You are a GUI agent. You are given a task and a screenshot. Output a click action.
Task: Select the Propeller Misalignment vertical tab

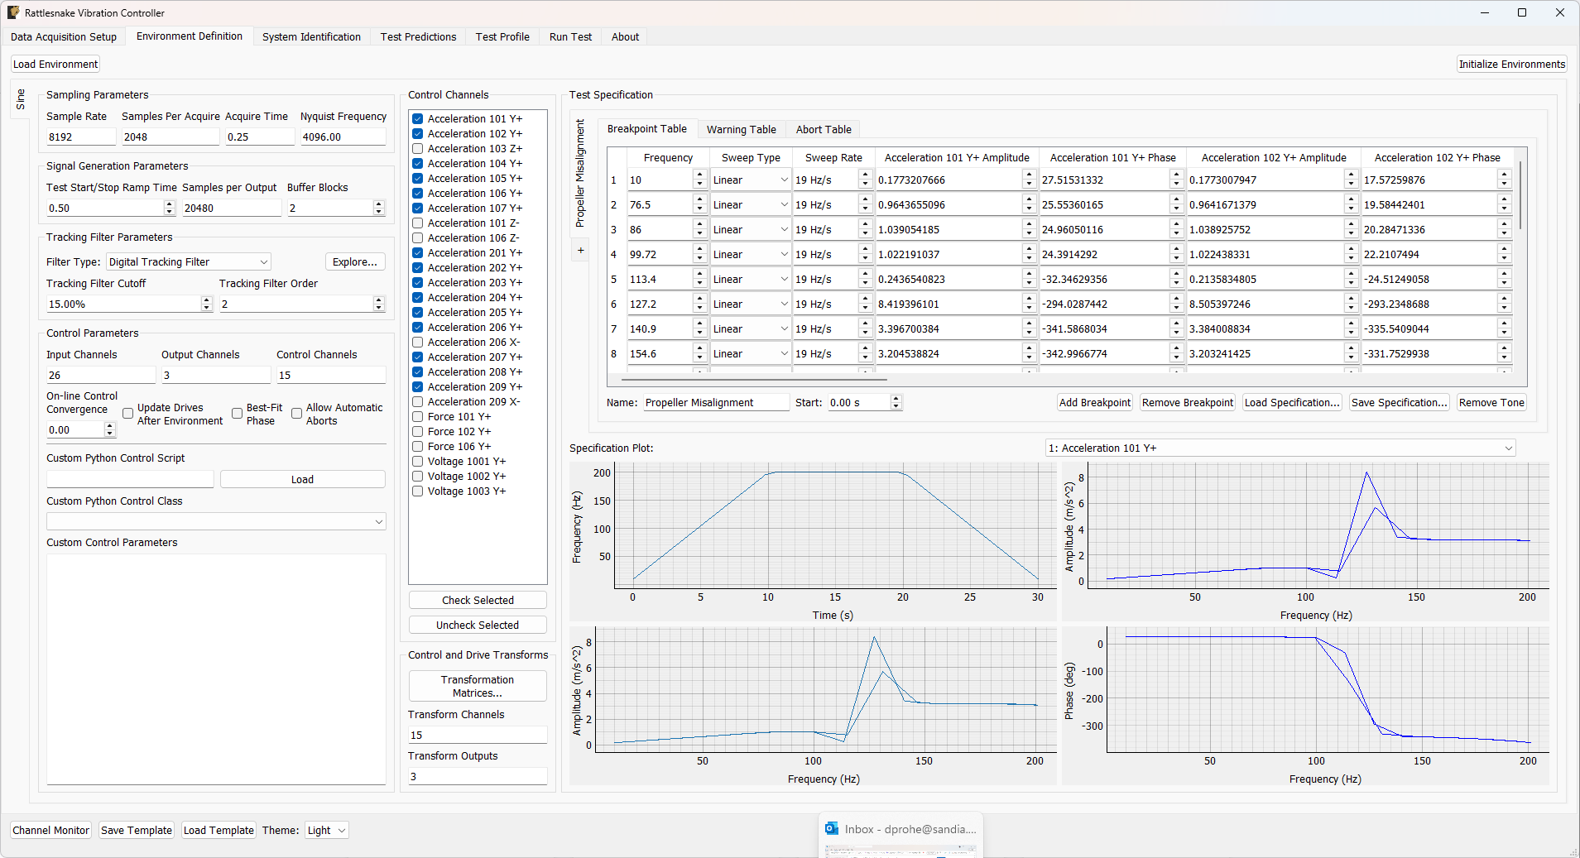point(580,174)
